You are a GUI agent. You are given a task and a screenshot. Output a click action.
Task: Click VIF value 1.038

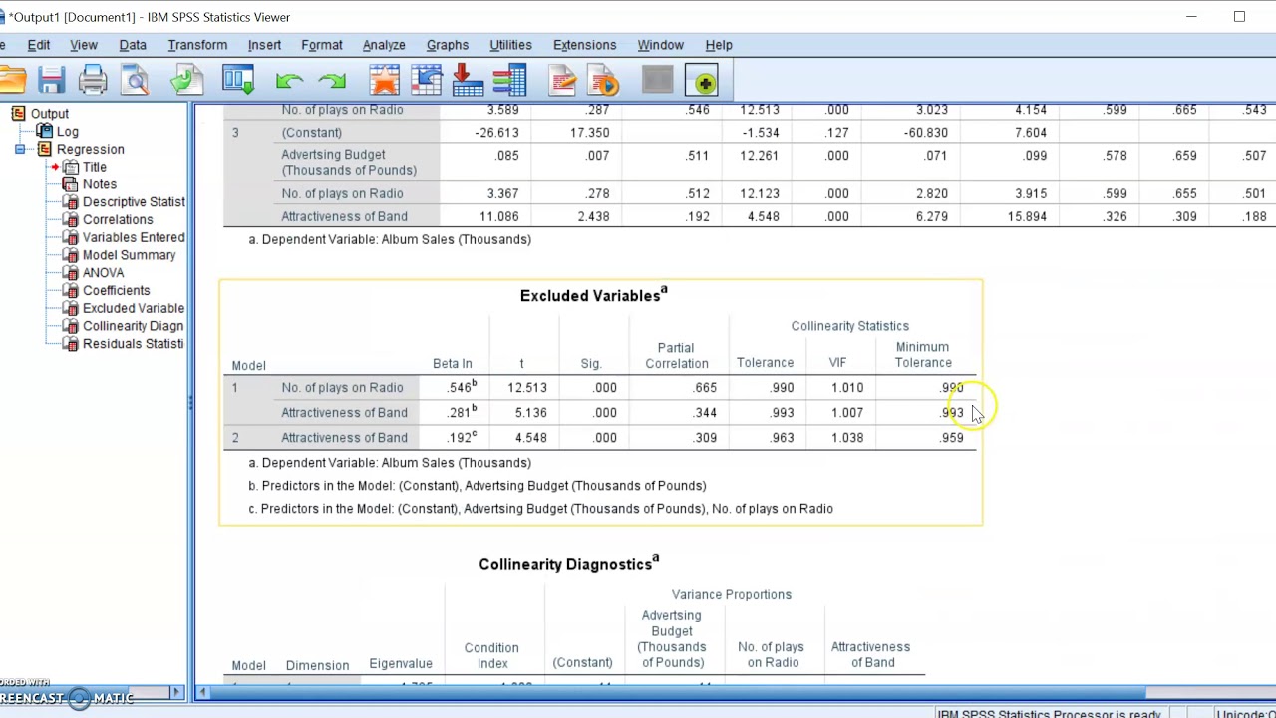coord(847,438)
